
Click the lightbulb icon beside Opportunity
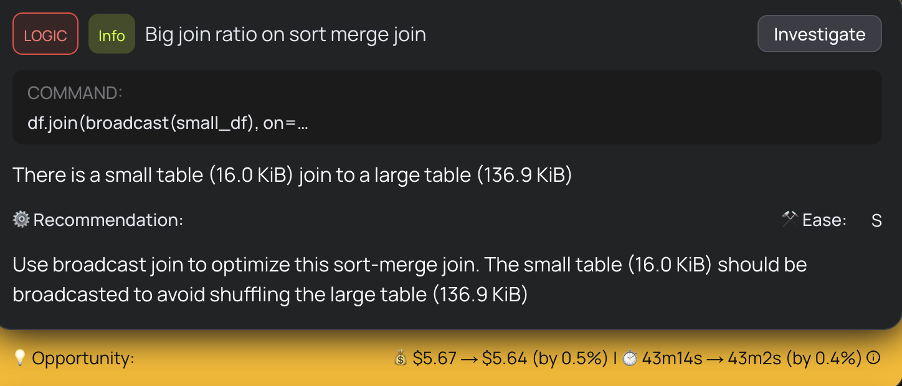tap(21, 357)
